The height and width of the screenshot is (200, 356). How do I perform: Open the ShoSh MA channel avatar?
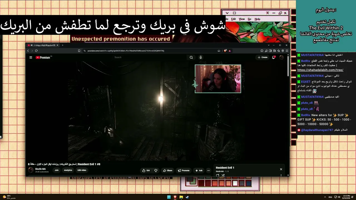coord(31,170)
